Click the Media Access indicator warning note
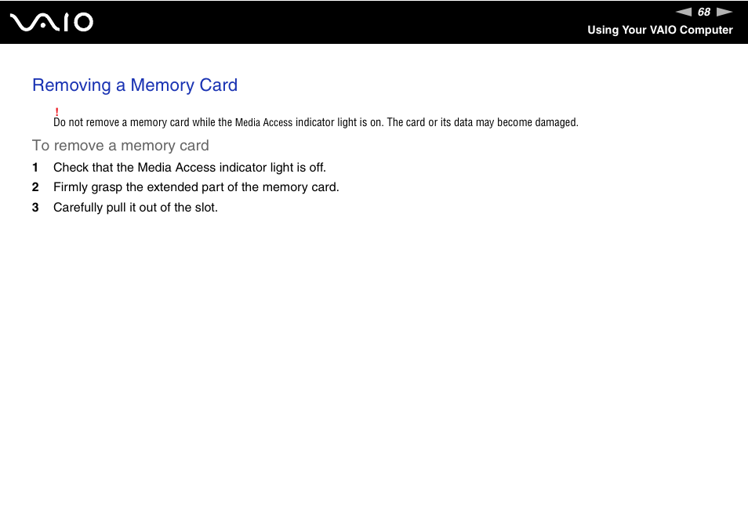Viewport: 748px width, 528px height. [x=316, y=122]
